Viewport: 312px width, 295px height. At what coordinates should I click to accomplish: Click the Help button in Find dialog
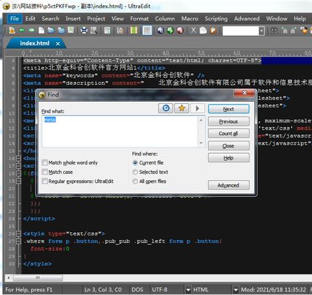pos(229,158)
